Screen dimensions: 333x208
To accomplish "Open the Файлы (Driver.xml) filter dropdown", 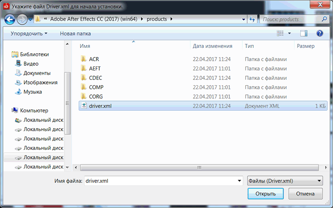I will click(x=285, y=181).
